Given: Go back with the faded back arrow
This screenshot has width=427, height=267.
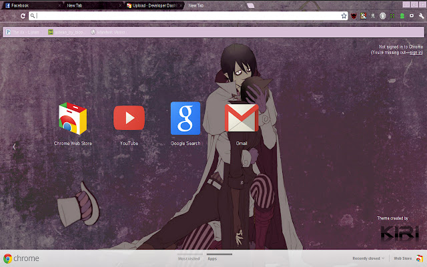Looking at the screenshot, I should (x=5, y=16).
